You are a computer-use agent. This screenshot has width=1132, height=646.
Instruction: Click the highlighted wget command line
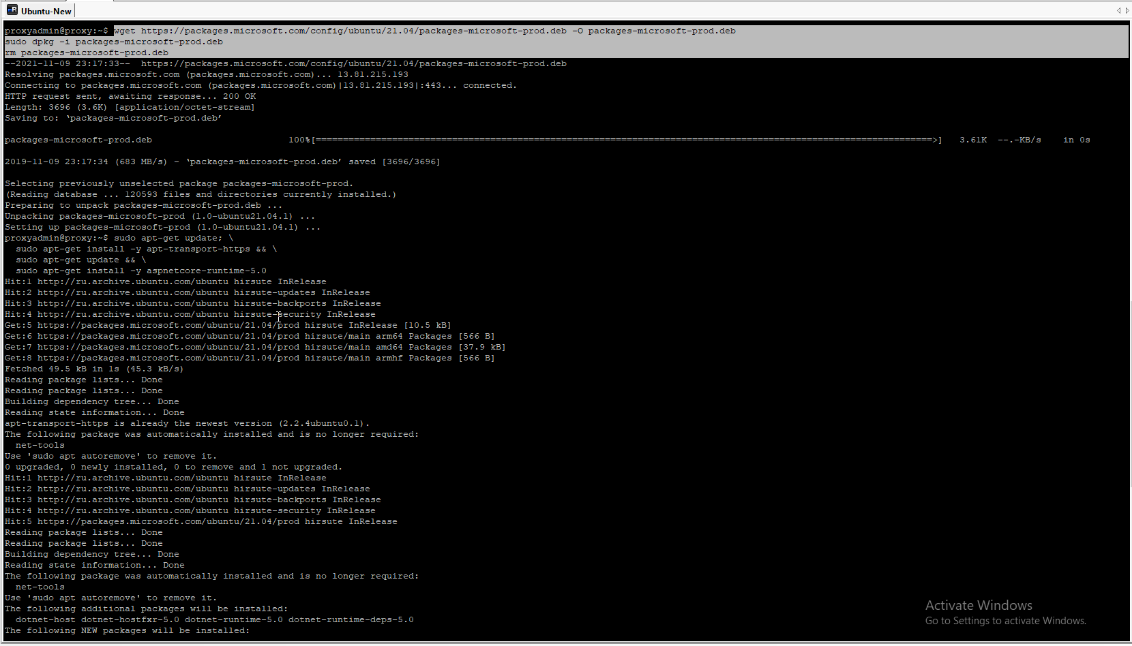point(425,31)
